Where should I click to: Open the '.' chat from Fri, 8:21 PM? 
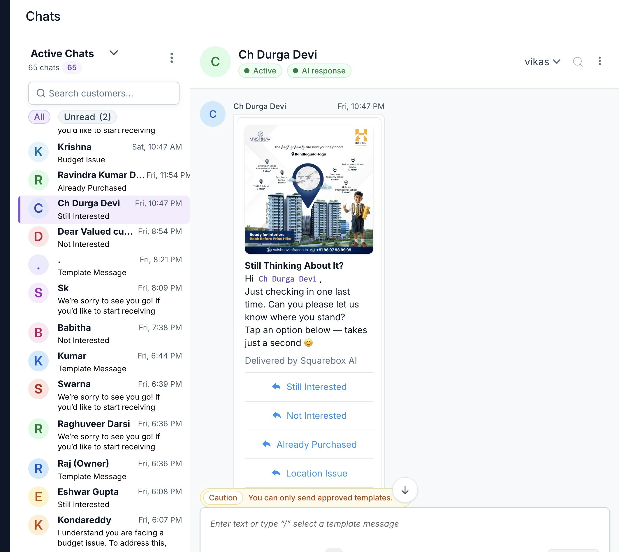(104, 266)
